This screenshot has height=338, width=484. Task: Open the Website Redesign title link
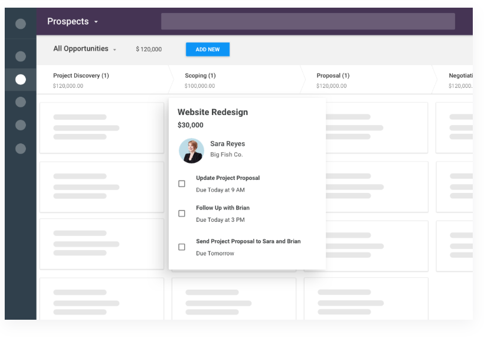point(212,112)
